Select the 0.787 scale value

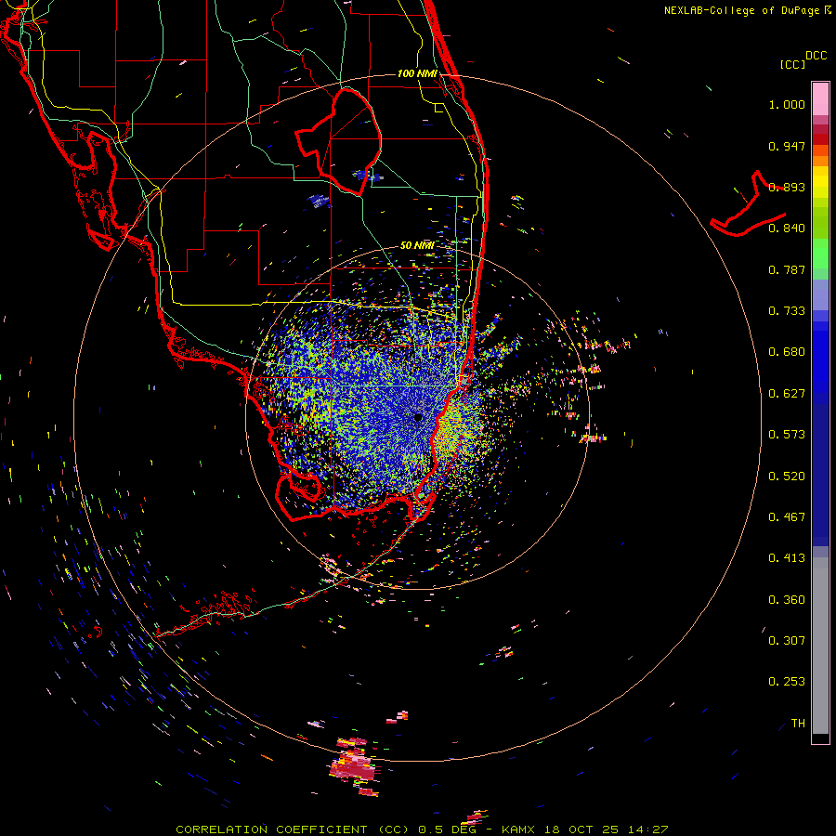coord(787,269)
